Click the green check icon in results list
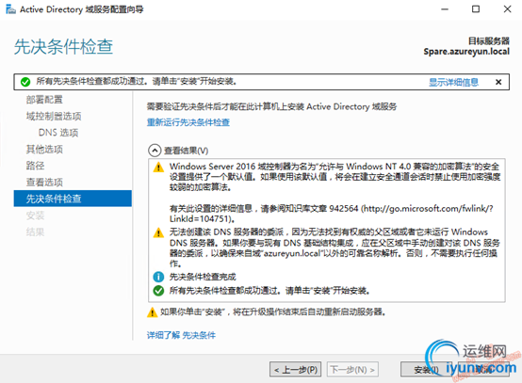522x383 pixels. coord(158,291)
